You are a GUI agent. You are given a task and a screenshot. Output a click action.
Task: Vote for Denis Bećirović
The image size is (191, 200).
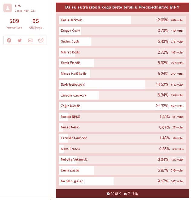(x=122, y=20)
